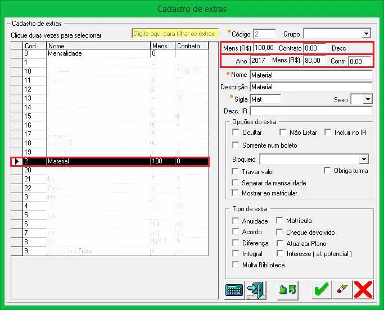The width and height of the screenshot is (384, 310).
Task: Check the Anuidade extra type
Action: [x=236, y=221]
